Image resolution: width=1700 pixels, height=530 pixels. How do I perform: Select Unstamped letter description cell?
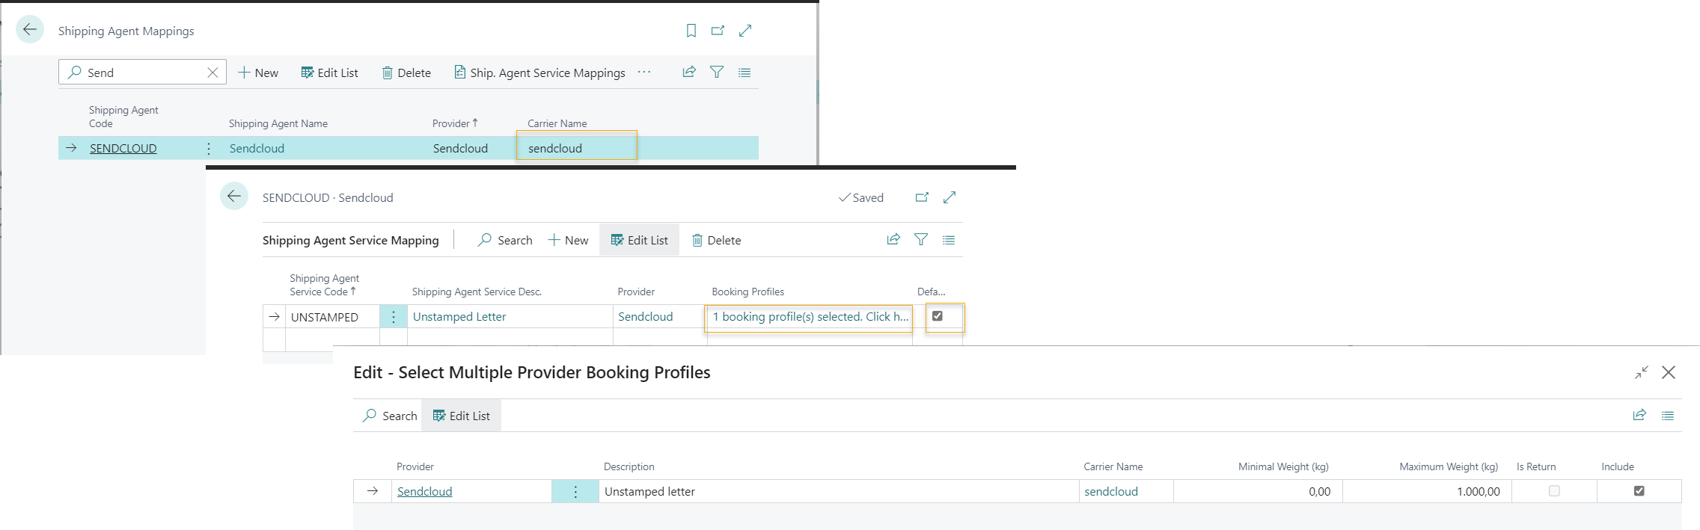tap(839, 491)
